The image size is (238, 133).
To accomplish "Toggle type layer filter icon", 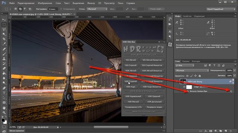I will [214, 65].
